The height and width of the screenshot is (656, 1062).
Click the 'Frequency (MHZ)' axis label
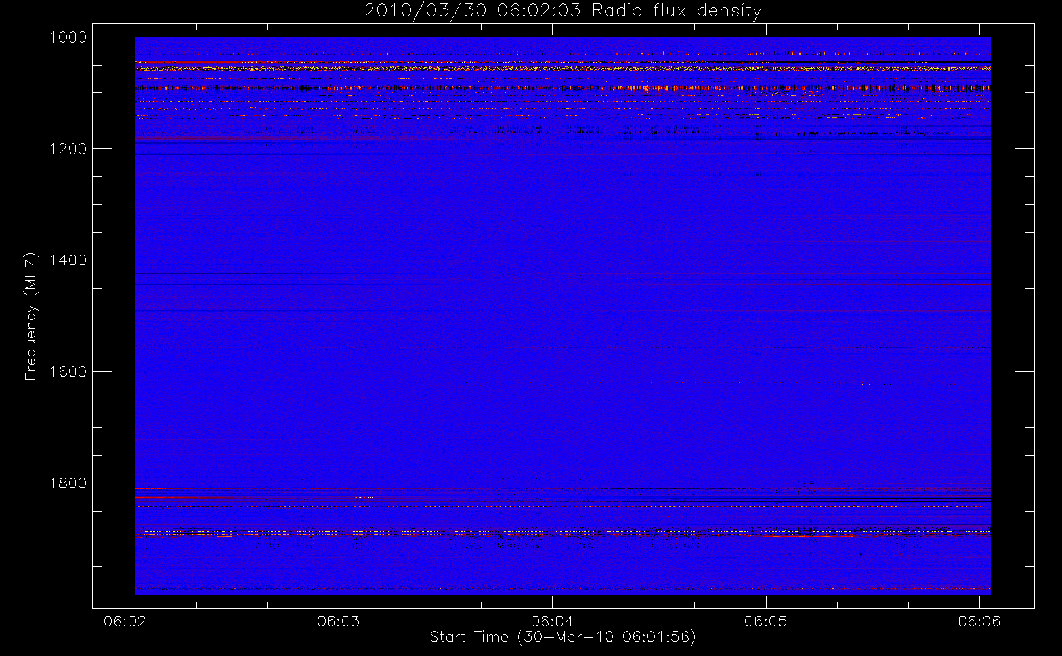pos(31,316)
